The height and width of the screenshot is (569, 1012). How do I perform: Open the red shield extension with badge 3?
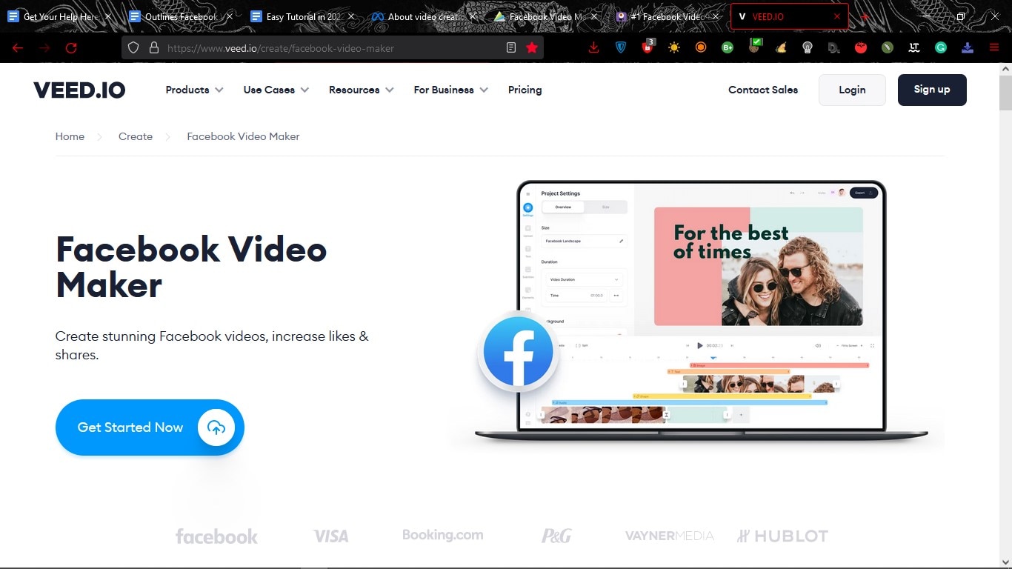(x=648, y=47)
